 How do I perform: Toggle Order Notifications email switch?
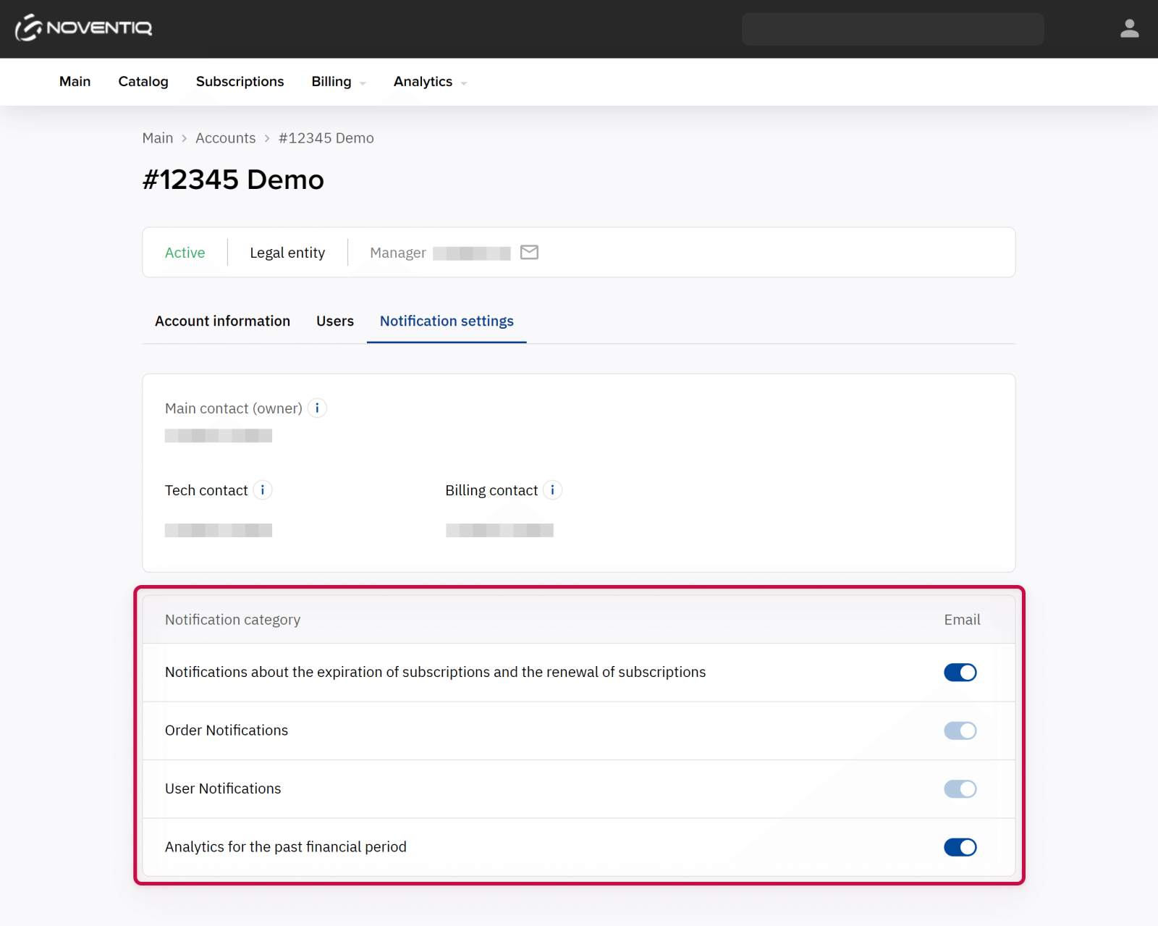click(960, 731)
